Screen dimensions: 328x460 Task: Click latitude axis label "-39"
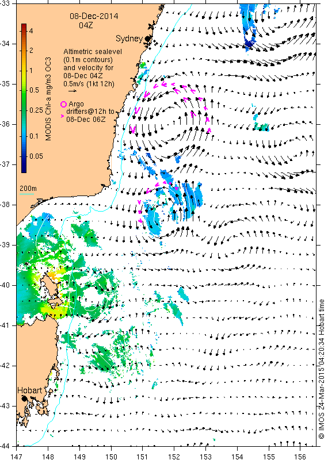(5, 245)
